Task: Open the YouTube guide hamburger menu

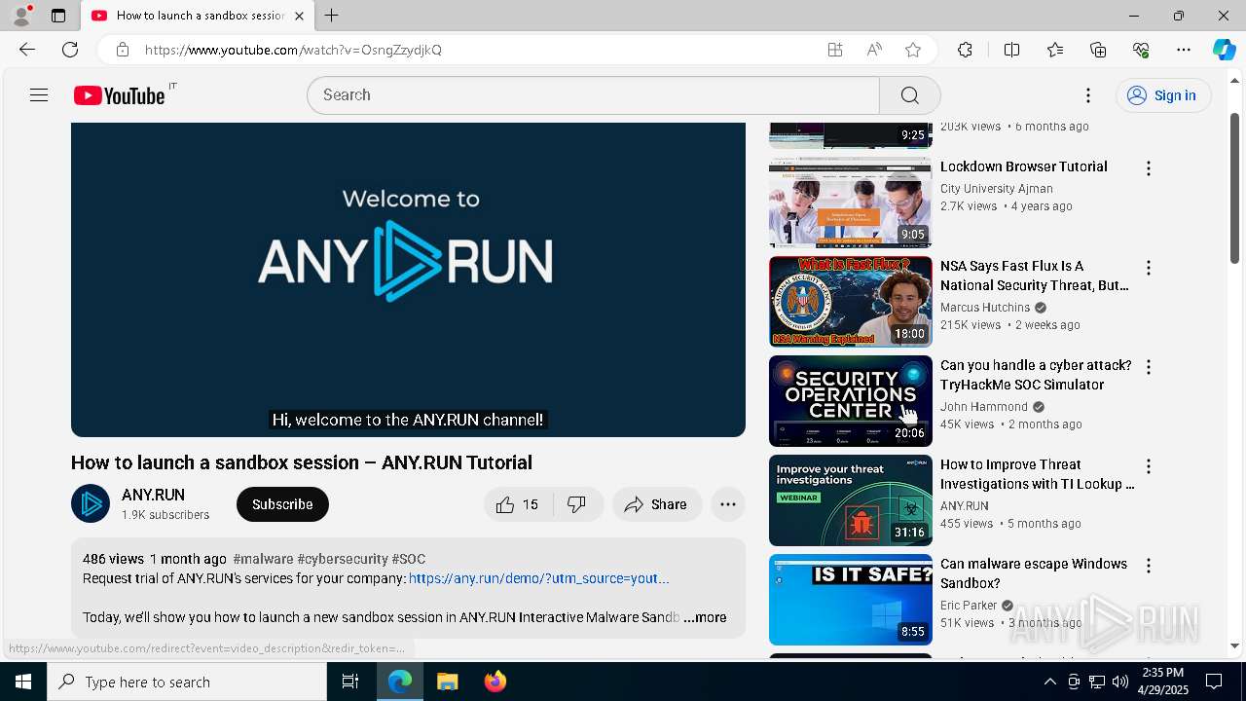Action: 39,95
